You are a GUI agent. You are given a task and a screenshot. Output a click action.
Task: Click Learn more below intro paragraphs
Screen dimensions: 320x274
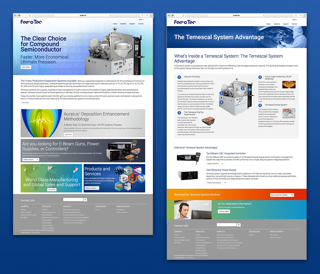pyautogui.click(x=25, y=103)
